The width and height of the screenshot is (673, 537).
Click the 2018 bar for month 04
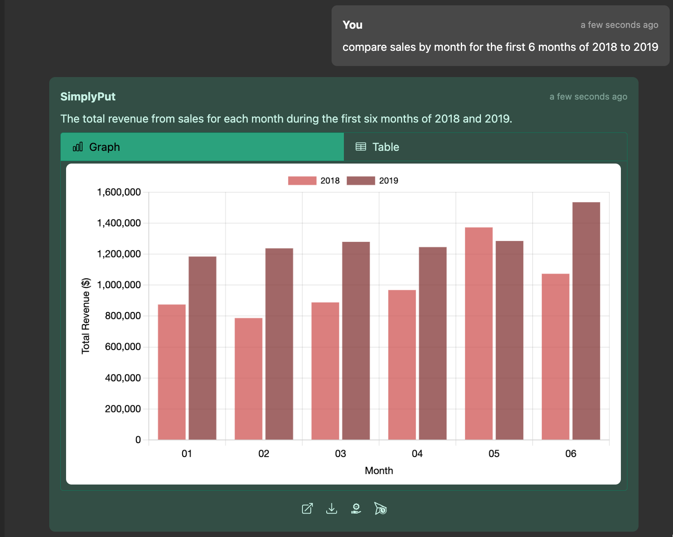tap(402, 365)
